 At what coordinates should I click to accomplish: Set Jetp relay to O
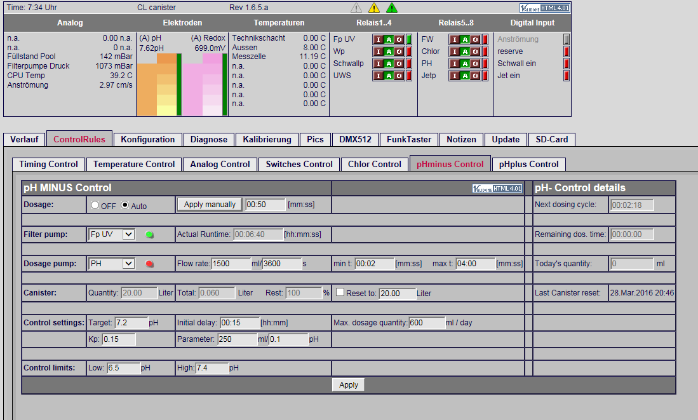(476, 76)
